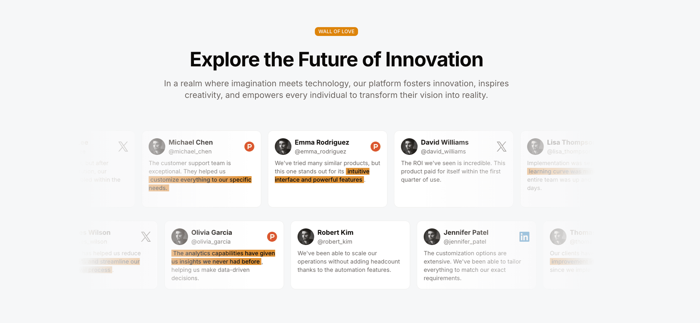This screenshot has height=323, width=700.
Task: Click Product Hunt icon on Emma Rodriguez's card
Action: (375, 147)
